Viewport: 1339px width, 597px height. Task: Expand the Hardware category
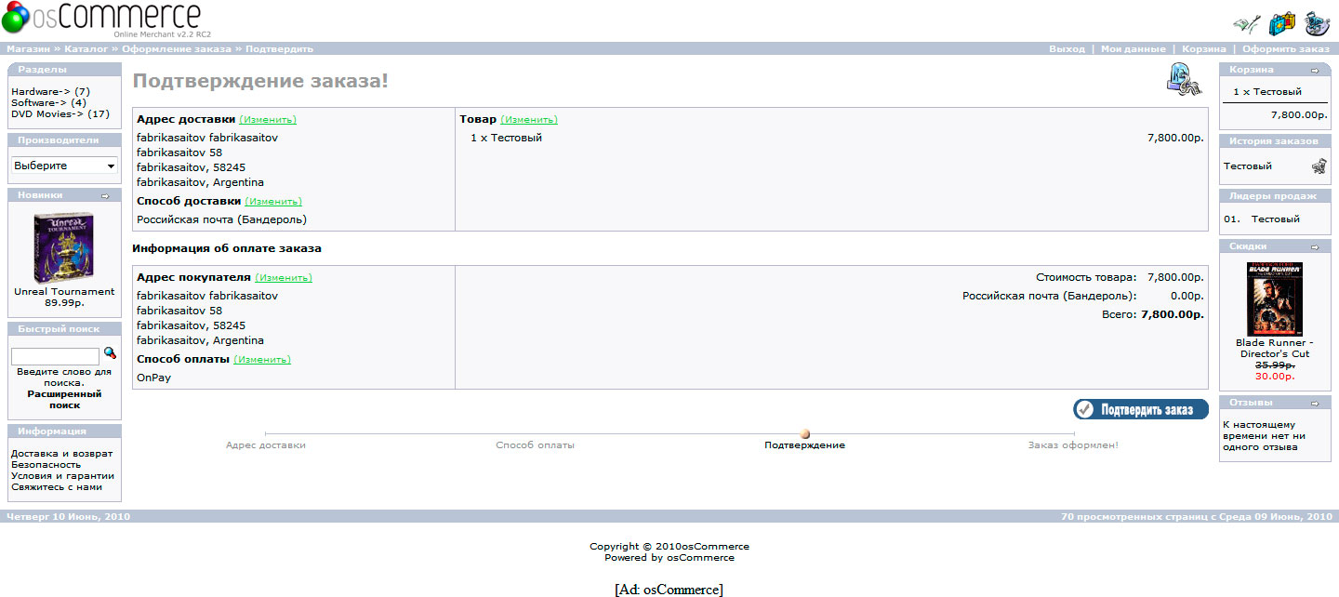coord(39,91)
